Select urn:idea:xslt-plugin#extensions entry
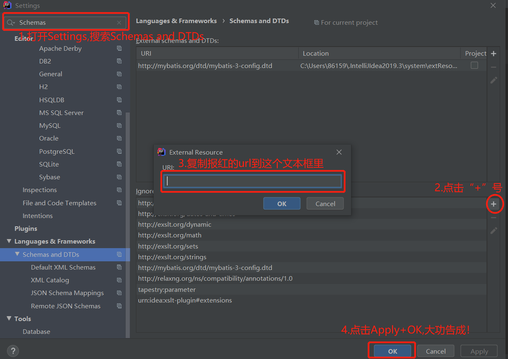This screenshot has height=359, width=508. pyautogui.click(x=311, y=300)
